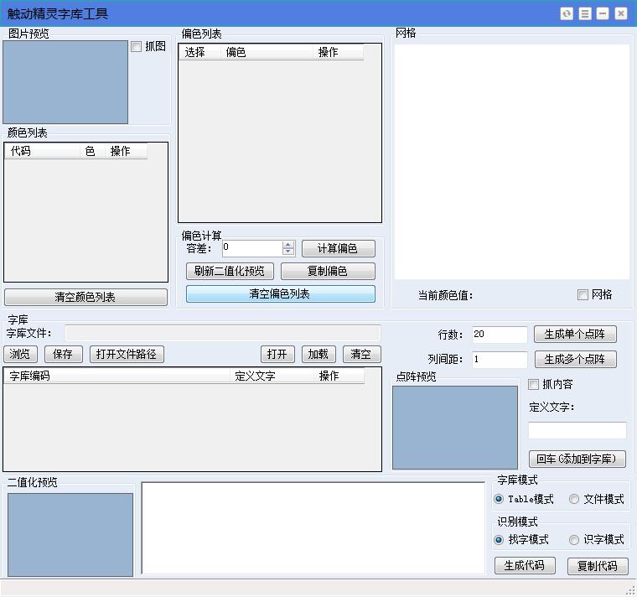Click the 行数 input field
Image resolution: width=637 pixels, height=597 pixels.
click(x=500, y=335)
